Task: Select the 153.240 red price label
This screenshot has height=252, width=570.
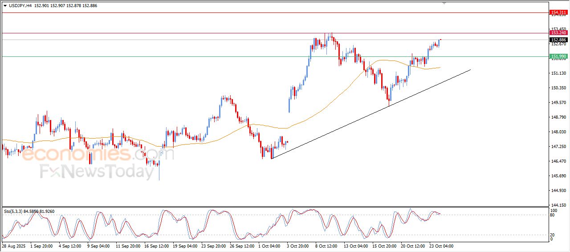Action: pos(558,33)
